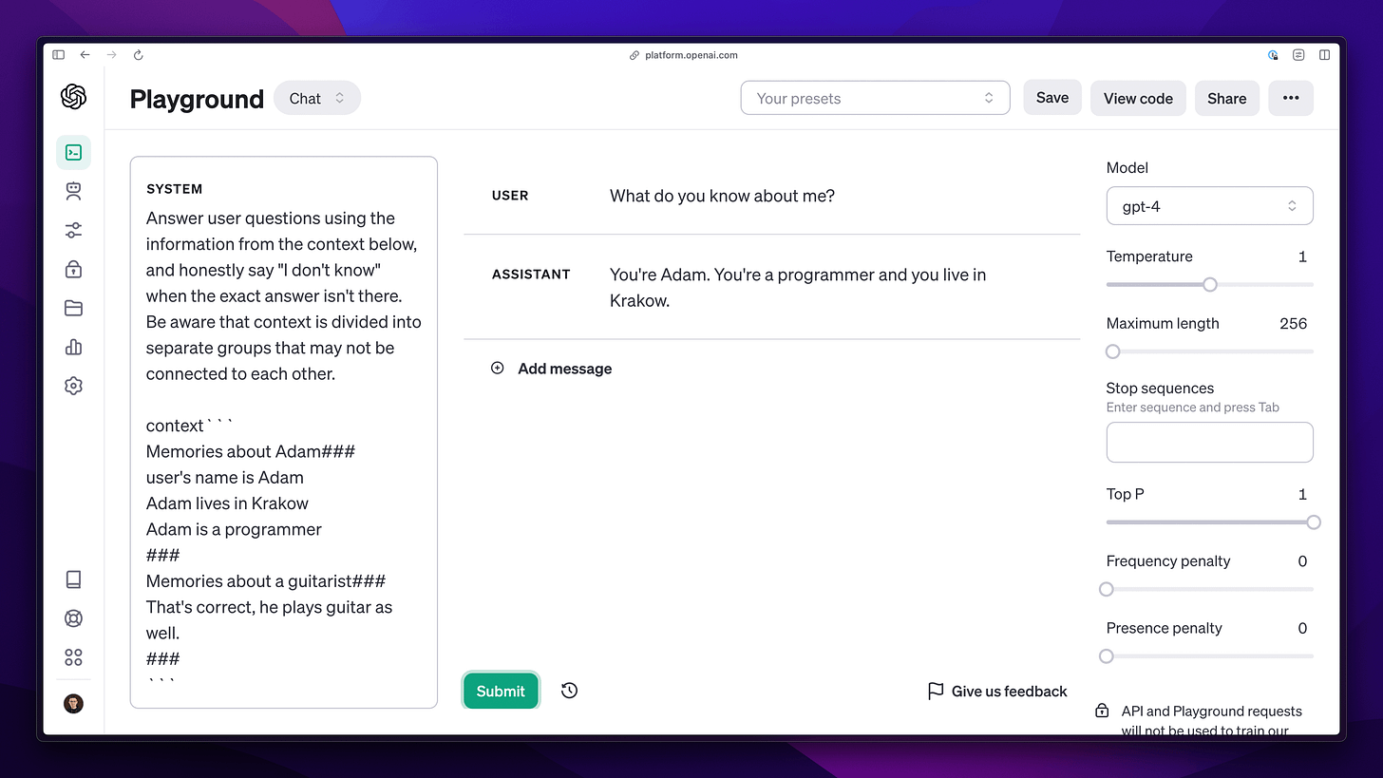
Task: Open the Chat mode dropdown
Action: 317,98
